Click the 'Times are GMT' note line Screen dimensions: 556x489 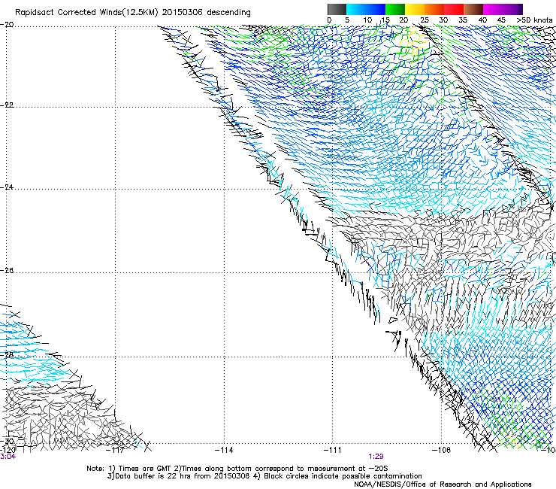[x=237, y=469]
